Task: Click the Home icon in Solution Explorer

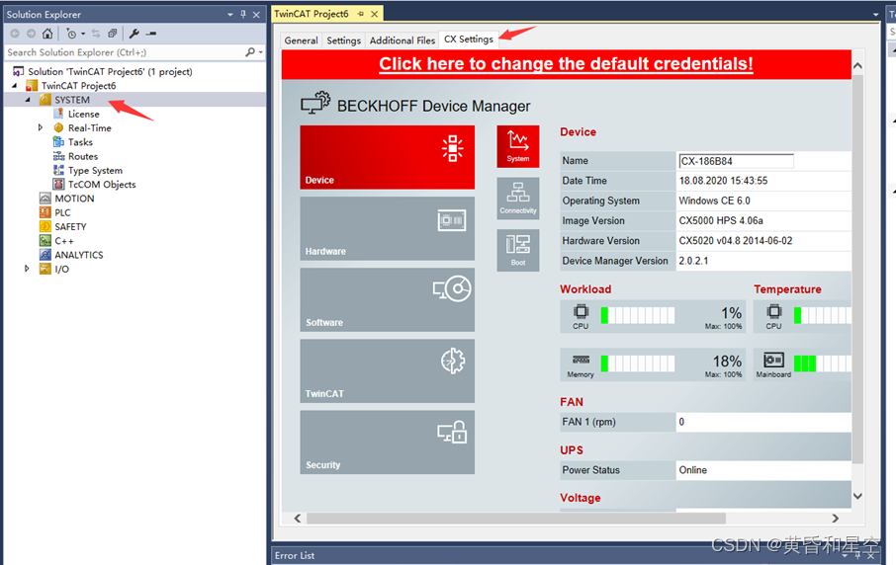Action: (47, 34)
